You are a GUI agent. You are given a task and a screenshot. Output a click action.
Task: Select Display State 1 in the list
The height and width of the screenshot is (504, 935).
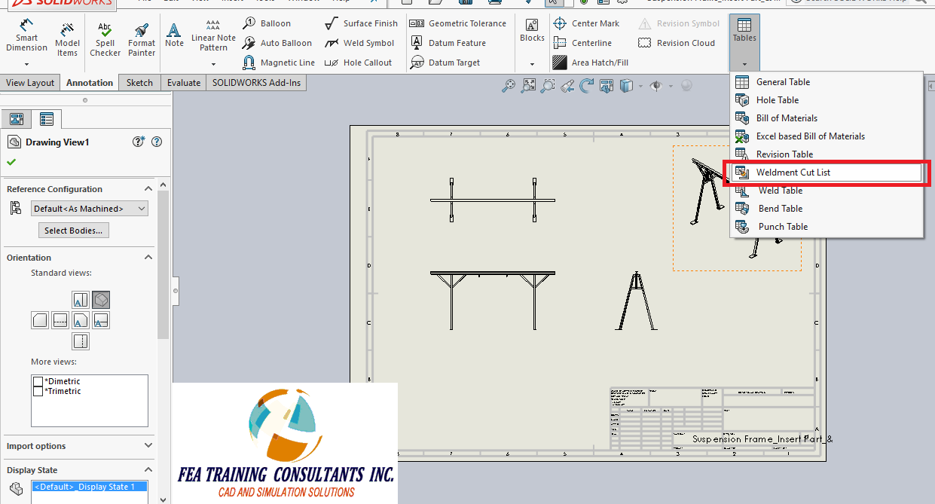tap(89, 487)
